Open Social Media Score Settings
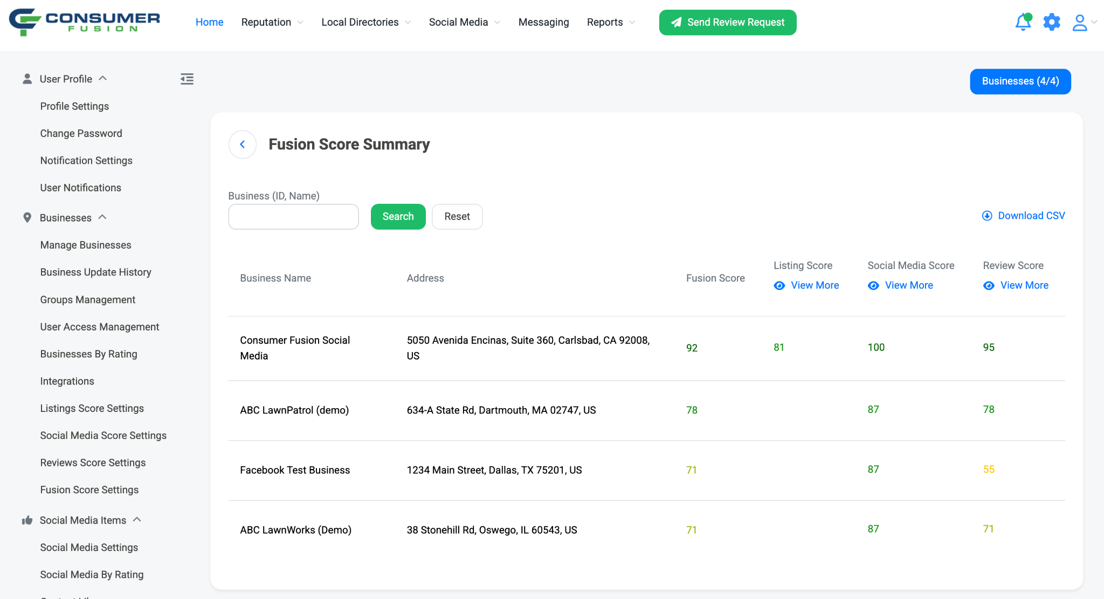Screen dimensions: 1104x599 pyautogui.click(x=103, y=436)
